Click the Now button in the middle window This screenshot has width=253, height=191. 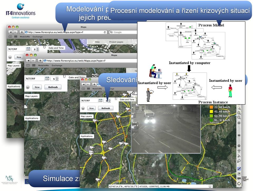[x=37, y=87]
